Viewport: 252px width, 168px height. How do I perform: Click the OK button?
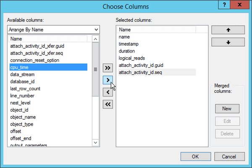195,156
